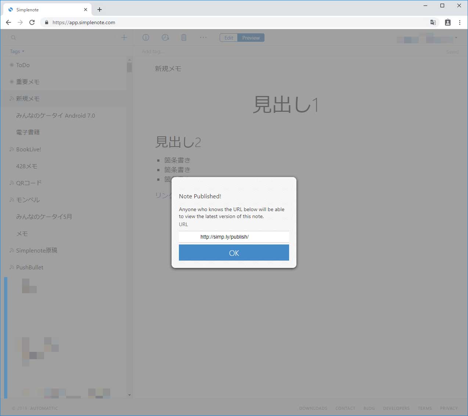The height and width of the screenshot is (416, 468).
Task: Open Google Translate in the address bar
Action: (433, 22)
